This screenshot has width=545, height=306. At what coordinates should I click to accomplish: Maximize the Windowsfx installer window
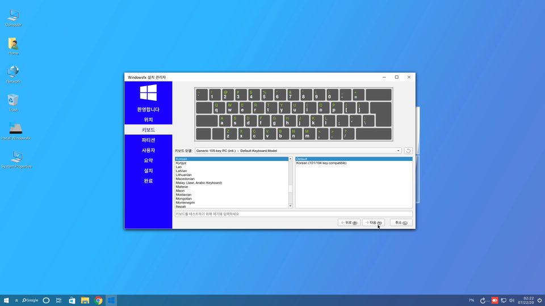click(x=397, y=77)
